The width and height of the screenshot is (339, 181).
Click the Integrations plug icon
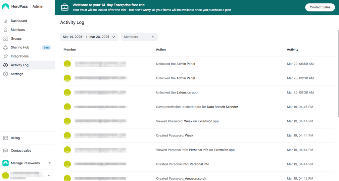click(5, 56)
